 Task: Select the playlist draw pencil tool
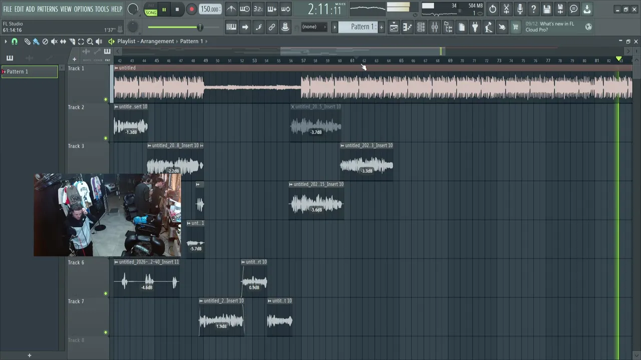tap(28, 41)
